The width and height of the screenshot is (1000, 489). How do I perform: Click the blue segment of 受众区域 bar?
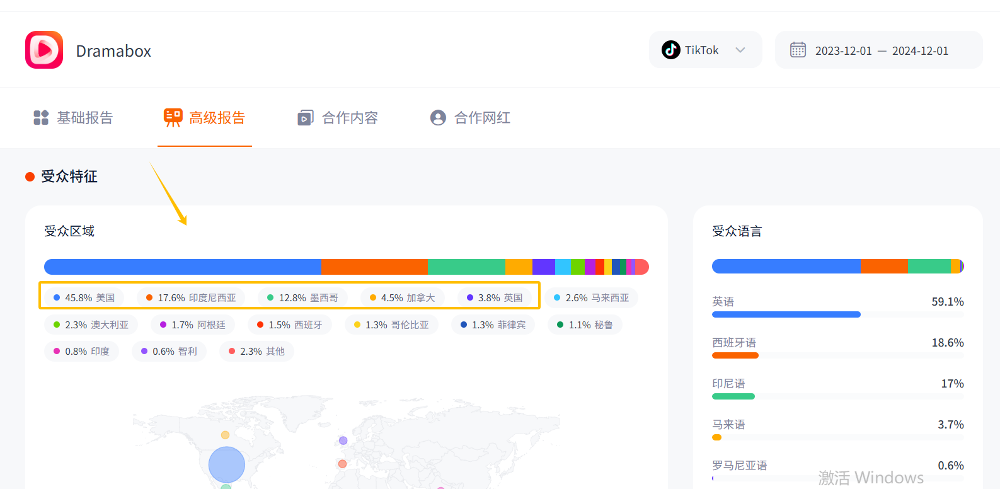tap(182, 267)
